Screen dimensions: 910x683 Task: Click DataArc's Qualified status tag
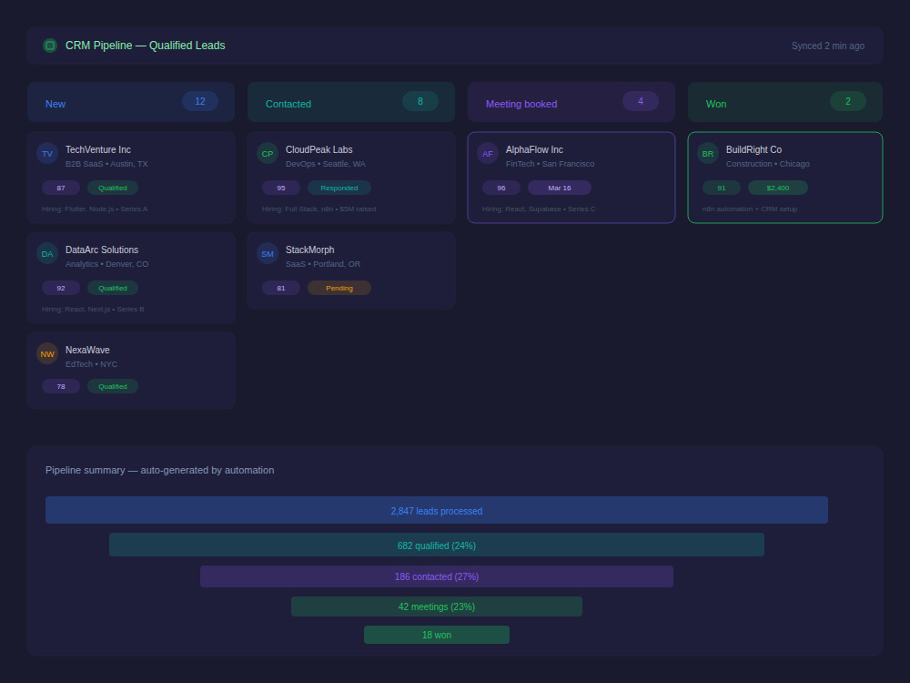[x=113, y=288]
